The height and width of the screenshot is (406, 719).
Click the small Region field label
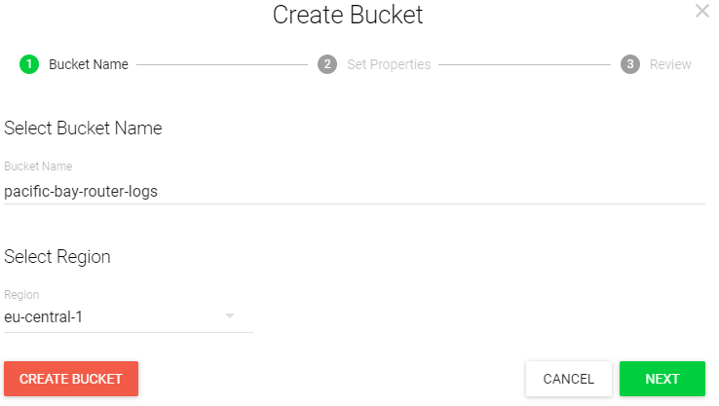coord(21,295)
